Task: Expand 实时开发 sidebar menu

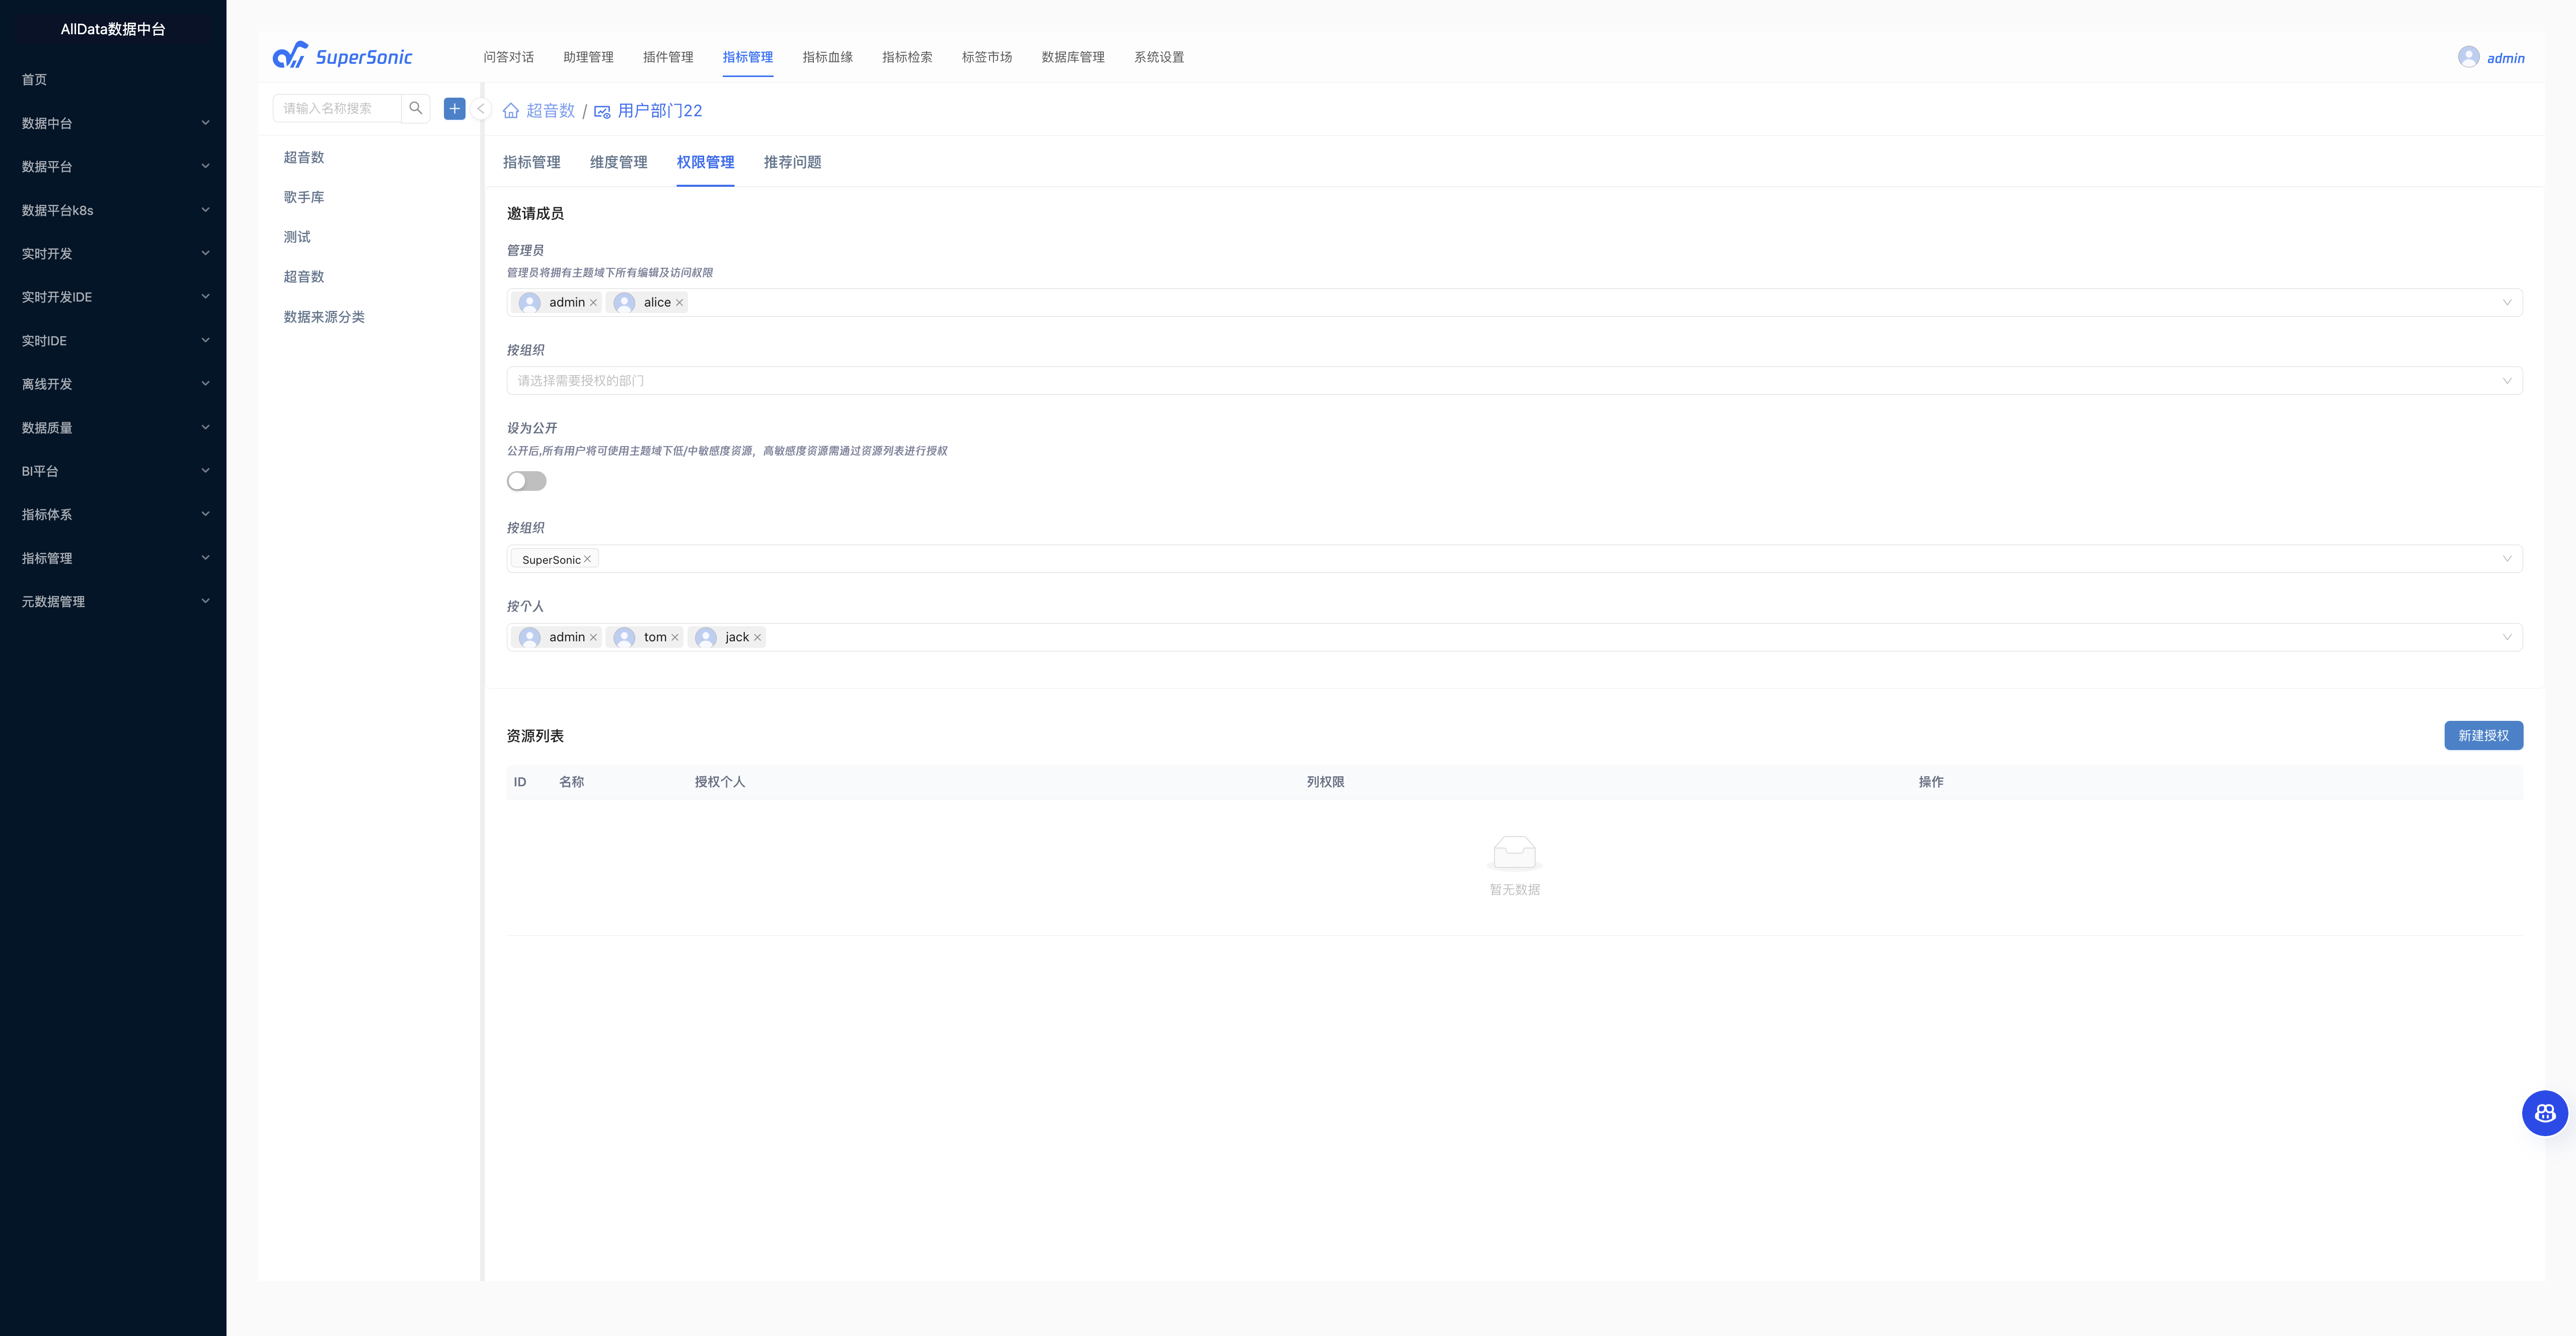Action: [x=113, y=254]
